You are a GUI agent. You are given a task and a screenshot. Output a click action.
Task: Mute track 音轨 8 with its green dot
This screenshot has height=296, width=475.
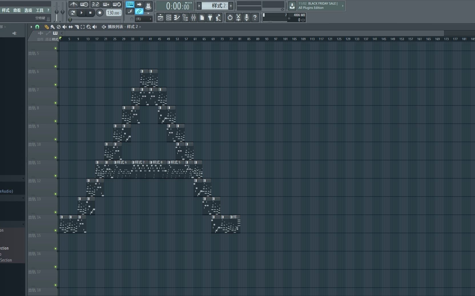pos(55,121)
